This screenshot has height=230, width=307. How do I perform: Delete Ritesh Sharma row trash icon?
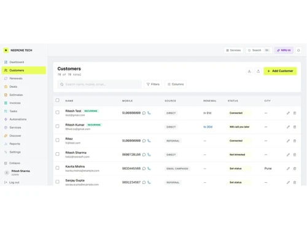click(x=295, y=155)
